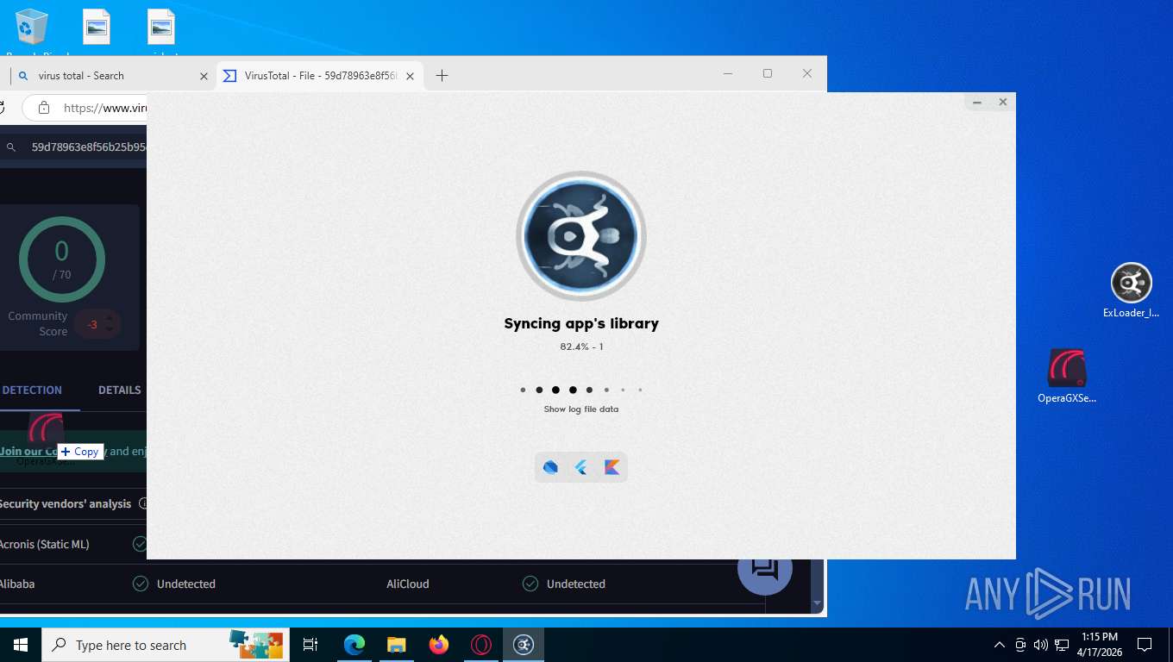Launch Microsoft Edge from the taskbar
The image size is (1173, 662).
[x=354, y=645]
